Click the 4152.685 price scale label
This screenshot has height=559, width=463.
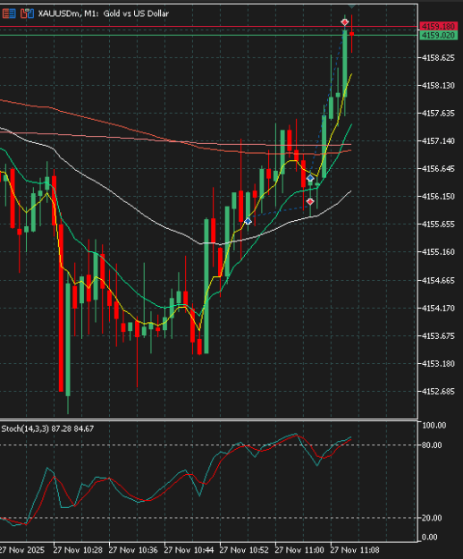(x=439, y=392)
